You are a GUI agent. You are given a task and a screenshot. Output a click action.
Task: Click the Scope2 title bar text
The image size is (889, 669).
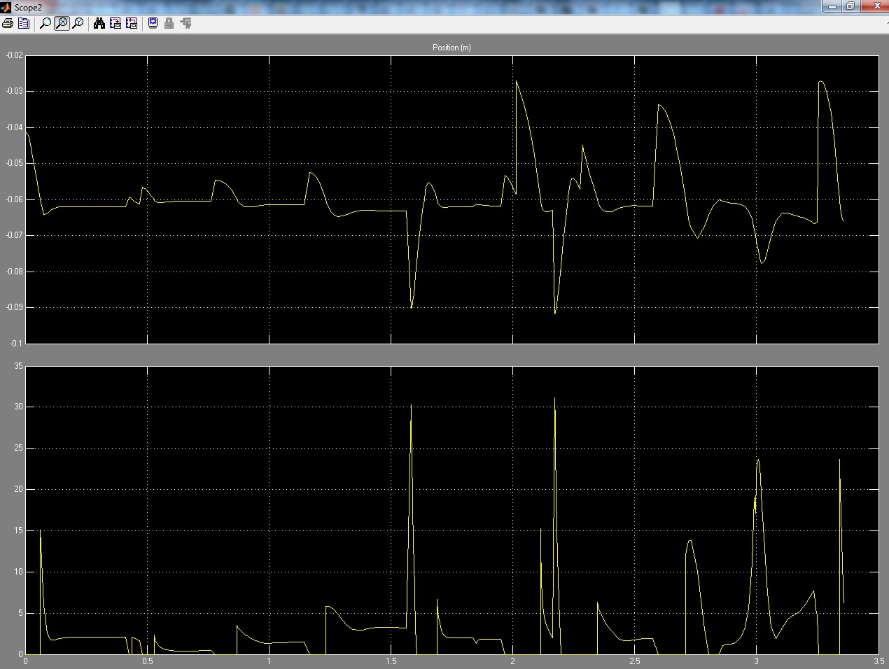(29, 8)
